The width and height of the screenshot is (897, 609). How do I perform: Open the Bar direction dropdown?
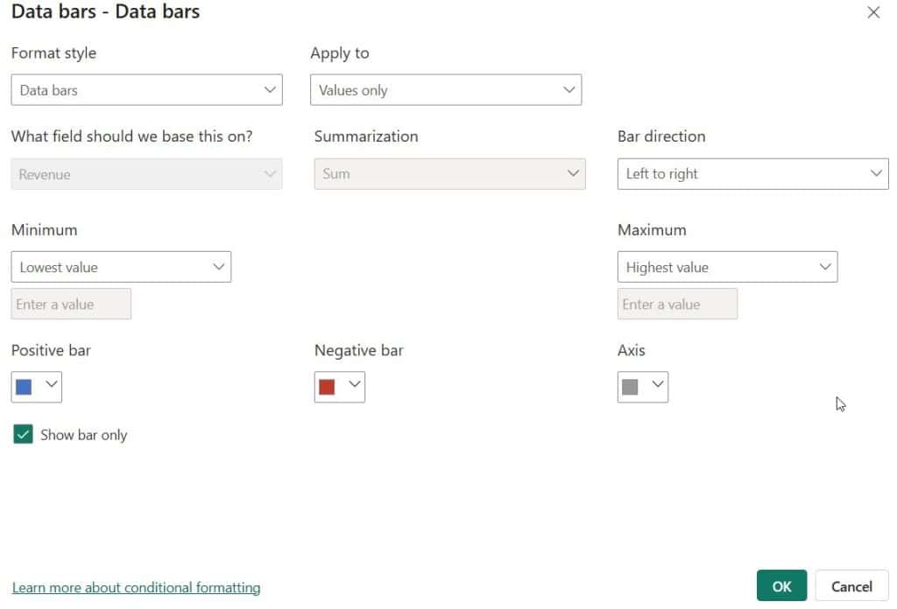coord(752,173)
